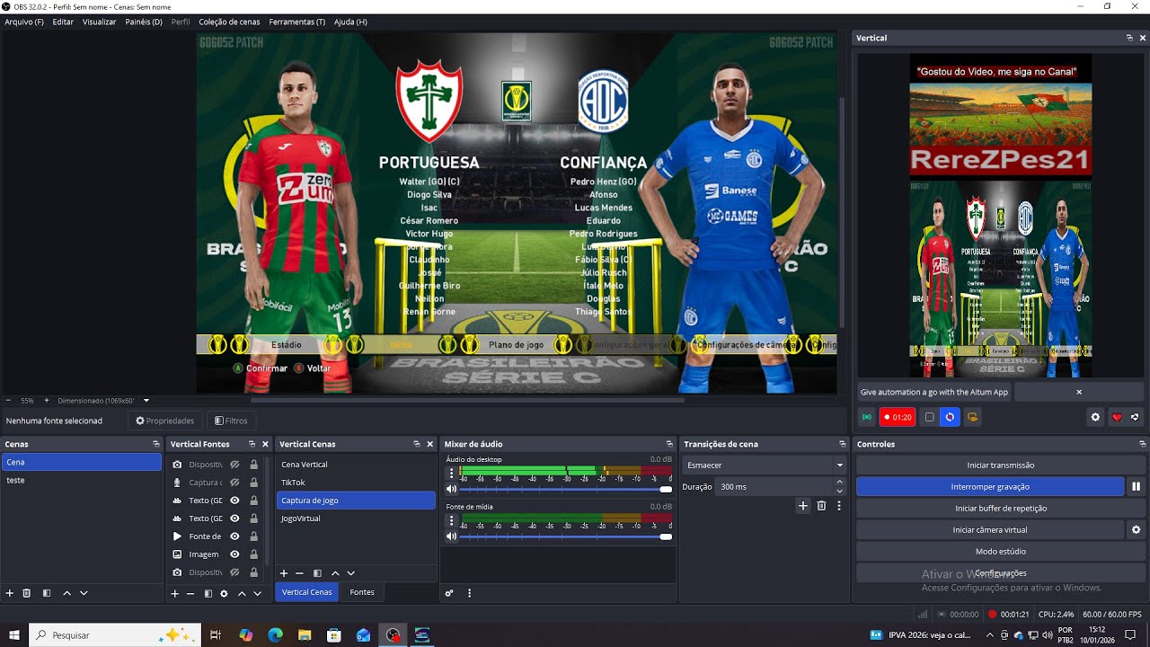1150x647 pixels.
Task: Open preview zoom percentage dropdown arrow
Action: 146,401
